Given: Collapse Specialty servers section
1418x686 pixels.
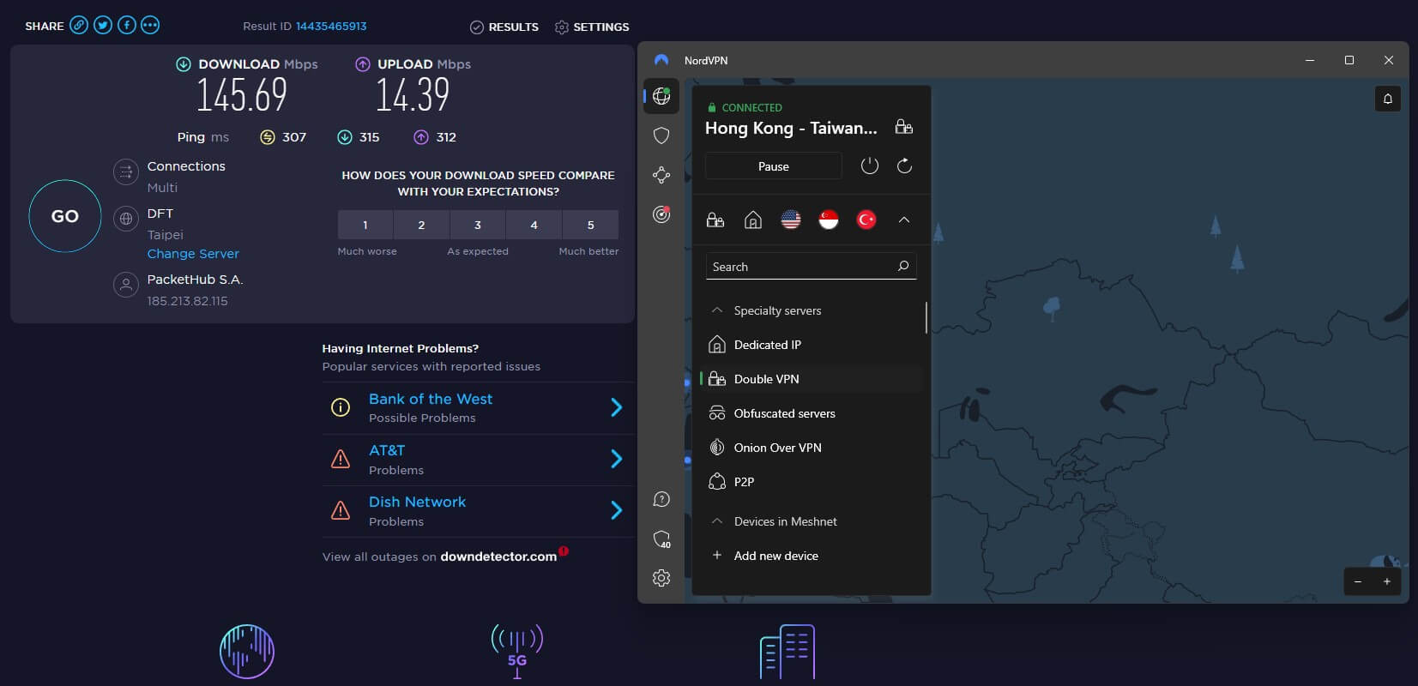Looking at the screenshot, I should coord(717,310).
